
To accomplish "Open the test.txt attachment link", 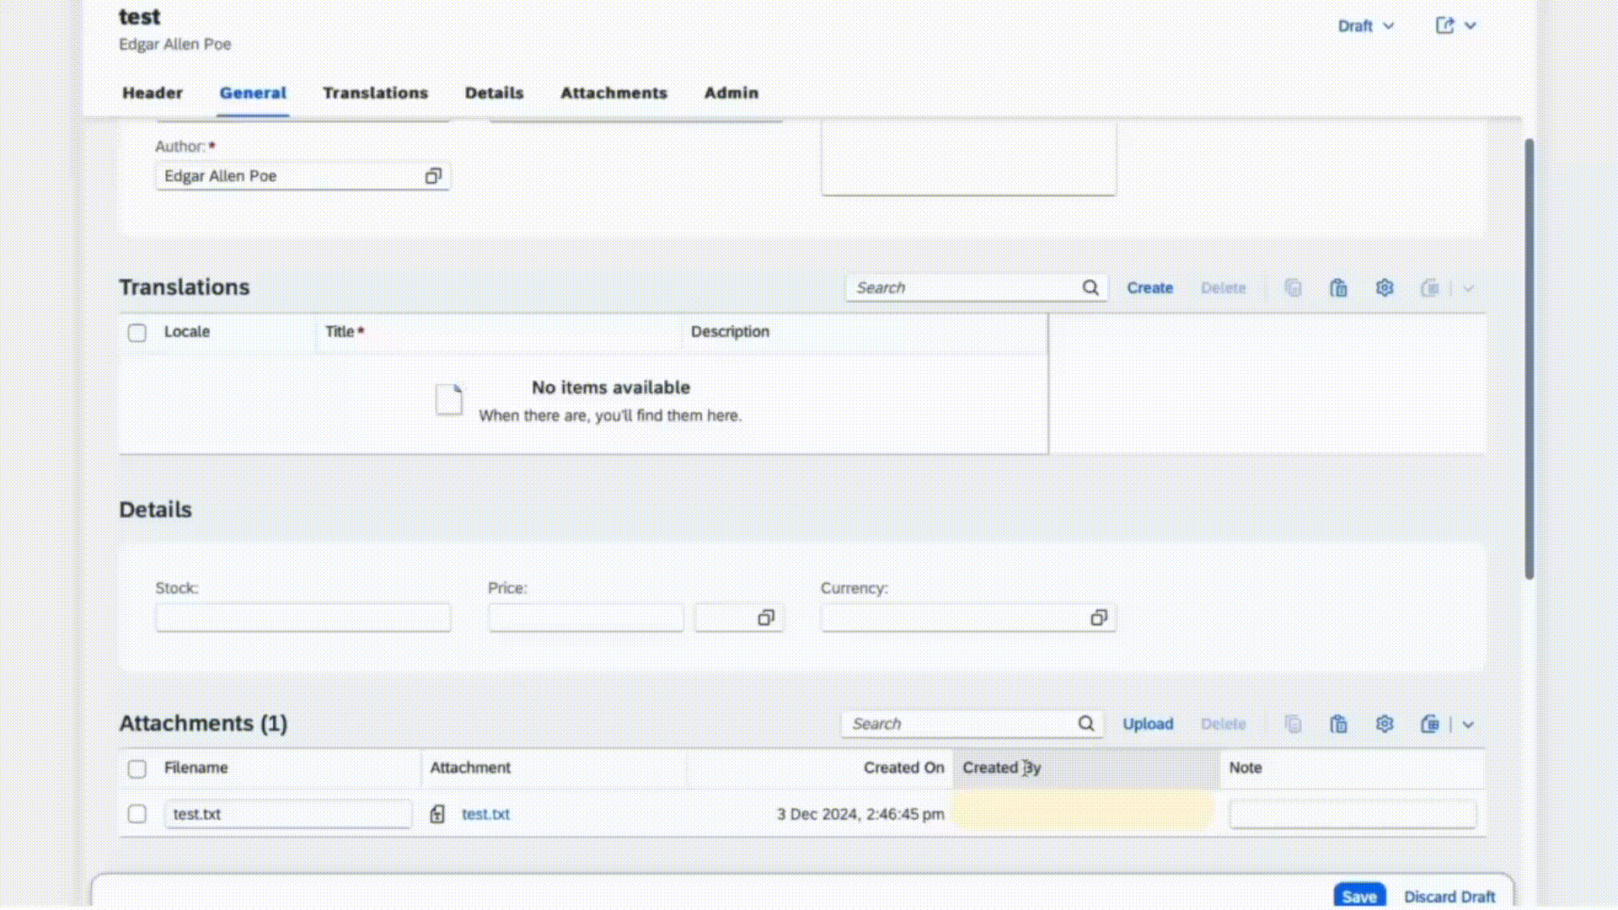I will pos(485,814).
